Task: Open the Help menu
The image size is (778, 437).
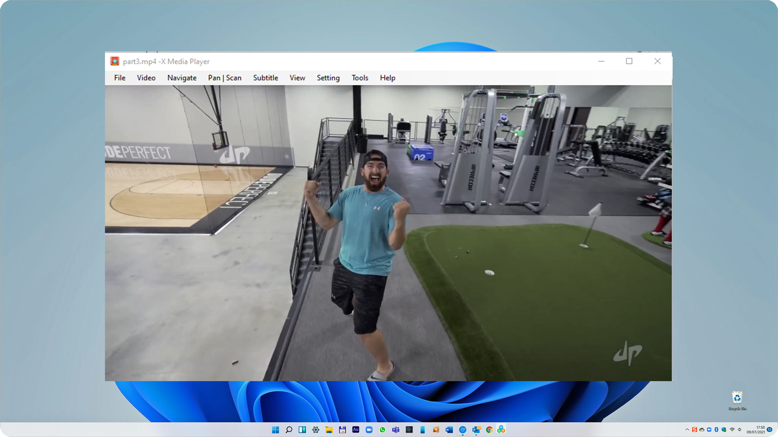Action: [x=387, y=78]
